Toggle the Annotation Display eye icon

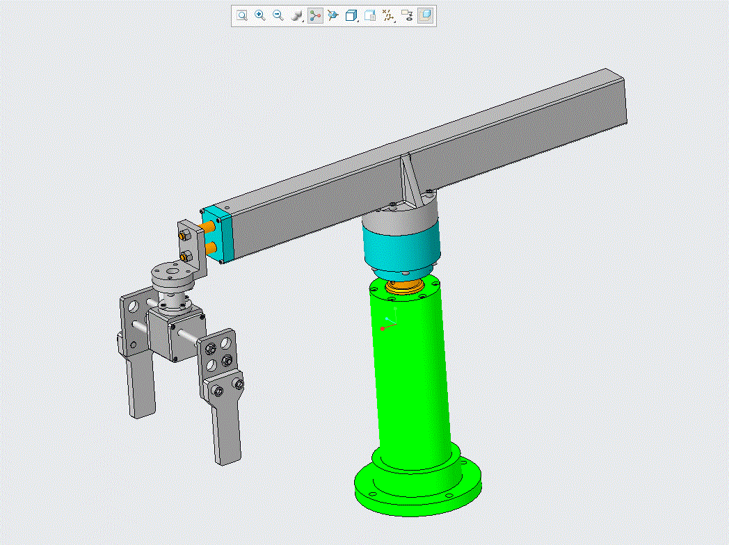(x=407, y=16)
